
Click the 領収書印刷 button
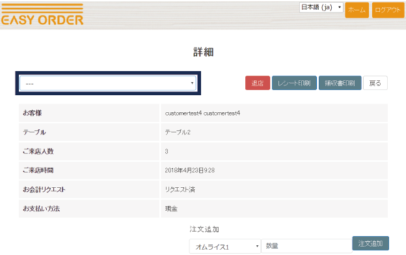point(340,83)
